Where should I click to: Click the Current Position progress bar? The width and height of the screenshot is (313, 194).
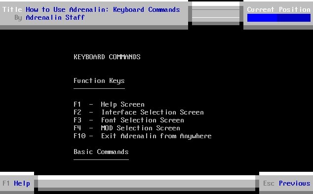(x=278, y=18)
